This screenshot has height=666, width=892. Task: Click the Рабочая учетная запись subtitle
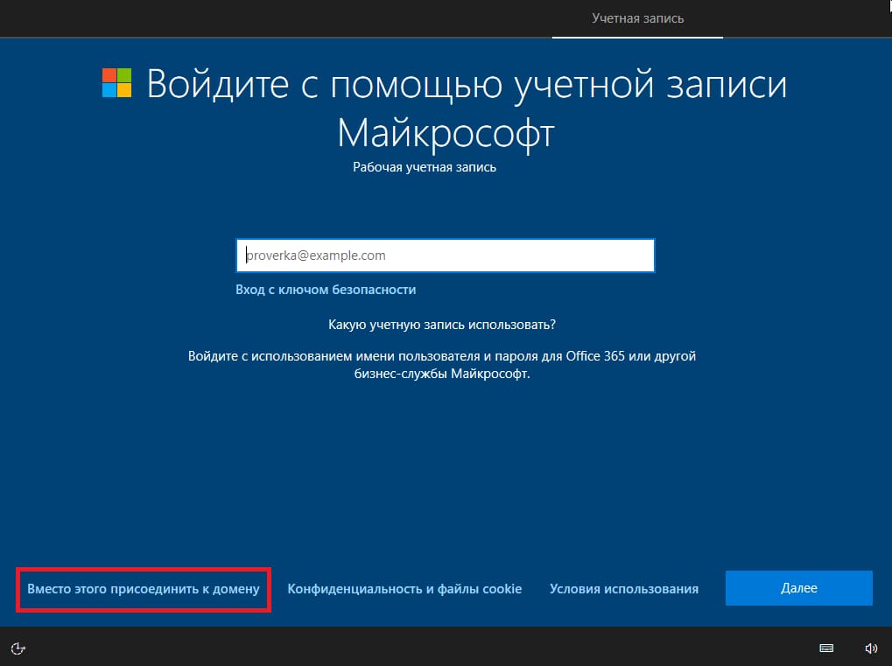pos(425,167)
